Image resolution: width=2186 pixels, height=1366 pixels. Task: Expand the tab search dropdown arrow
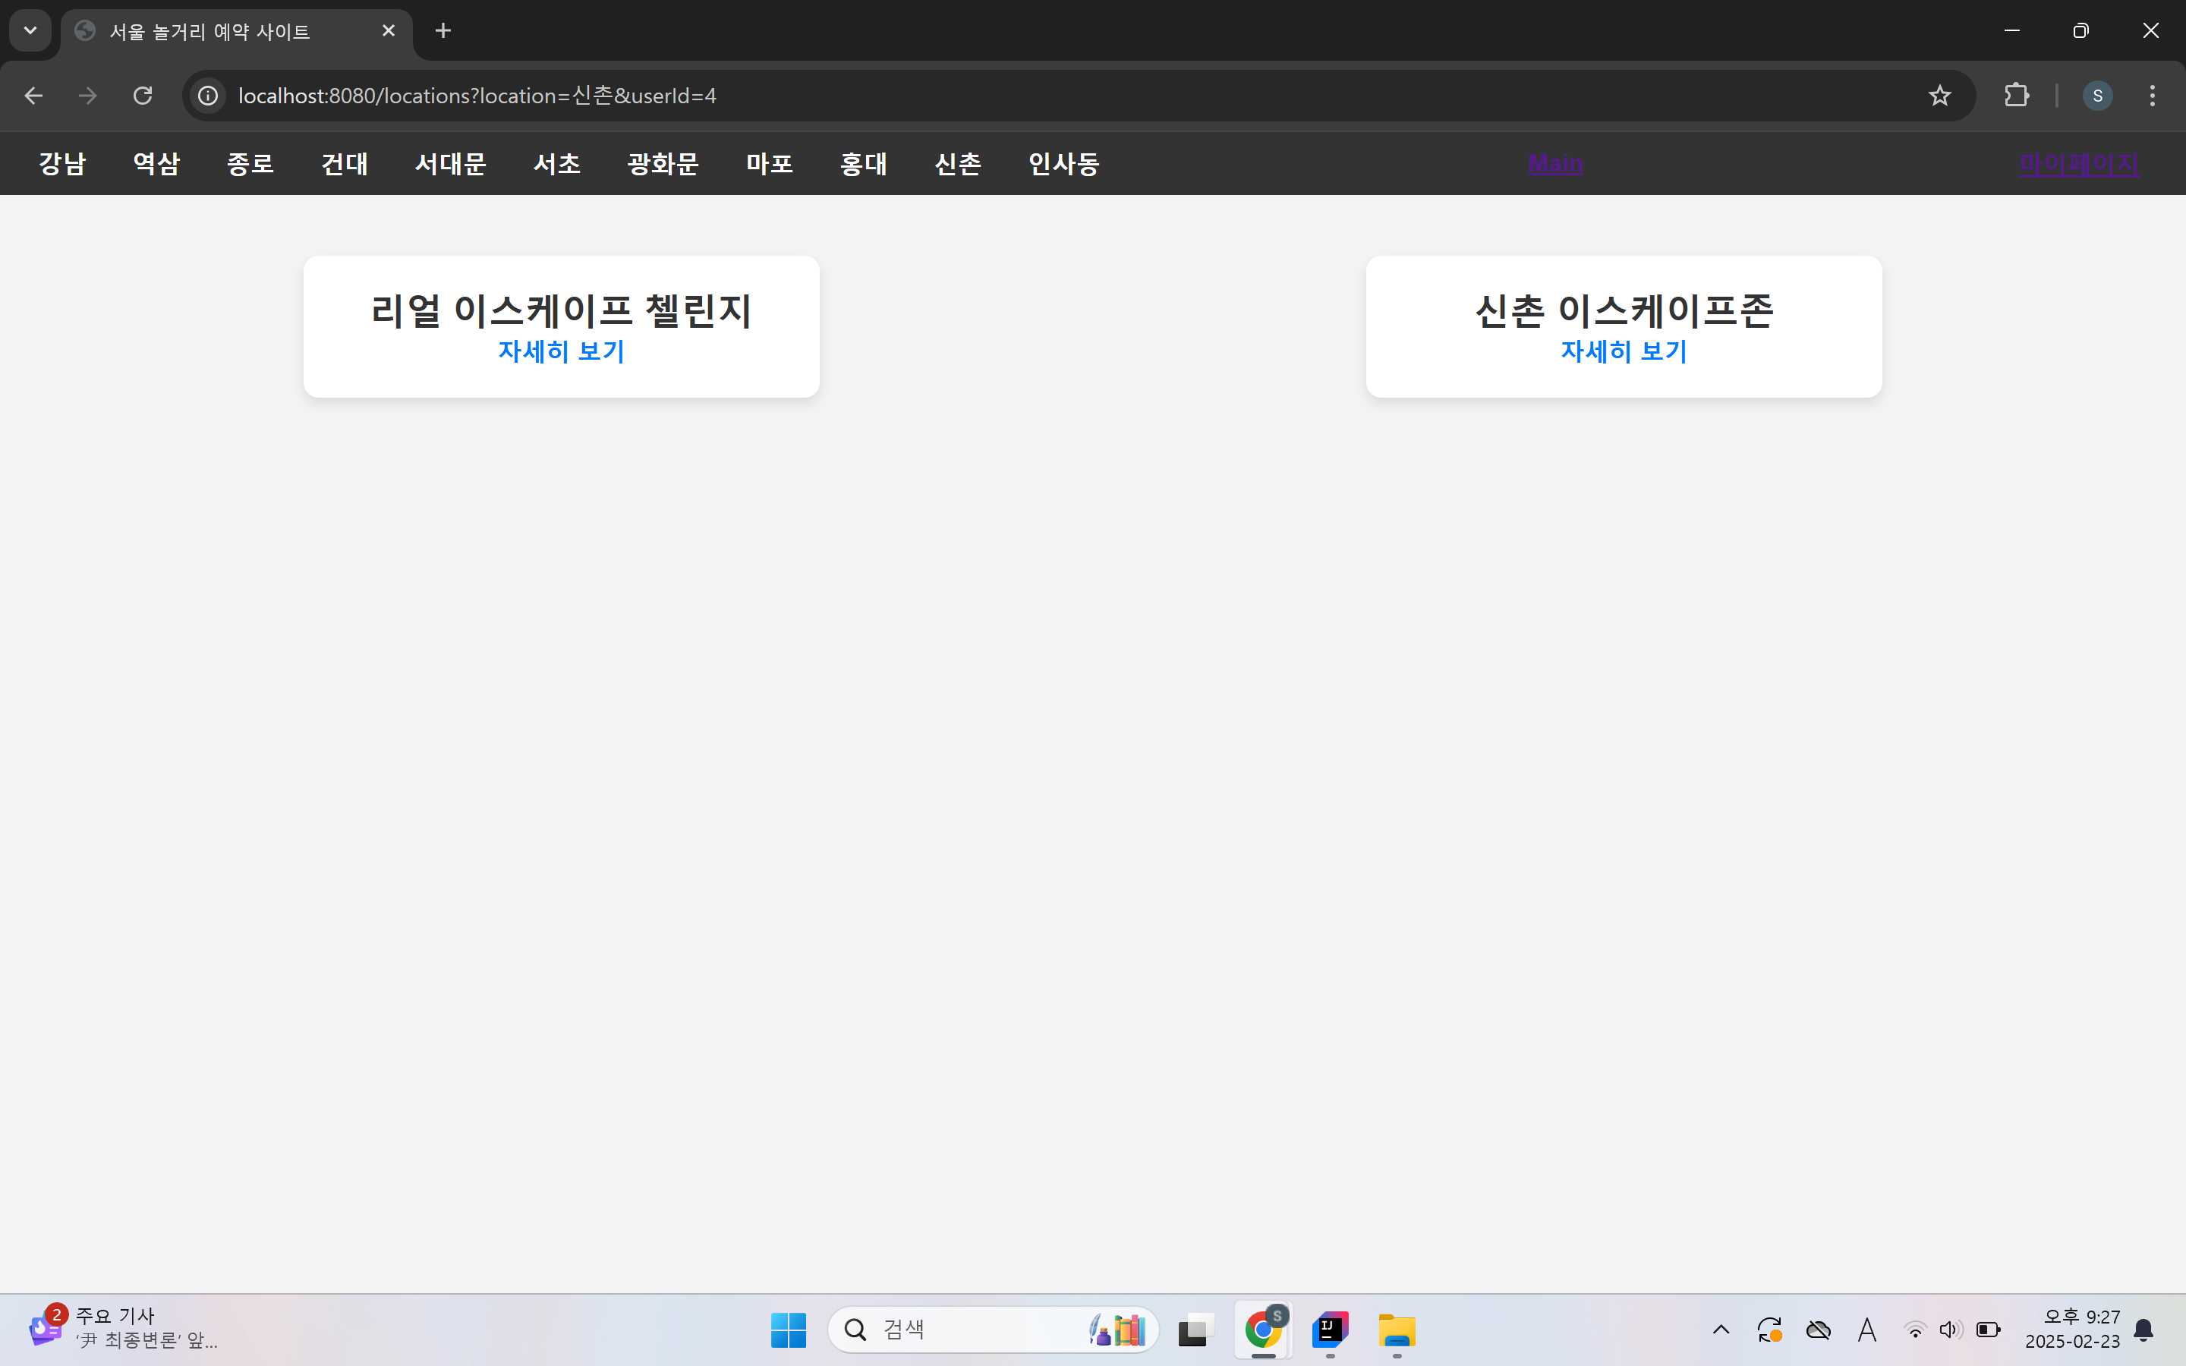30,30
